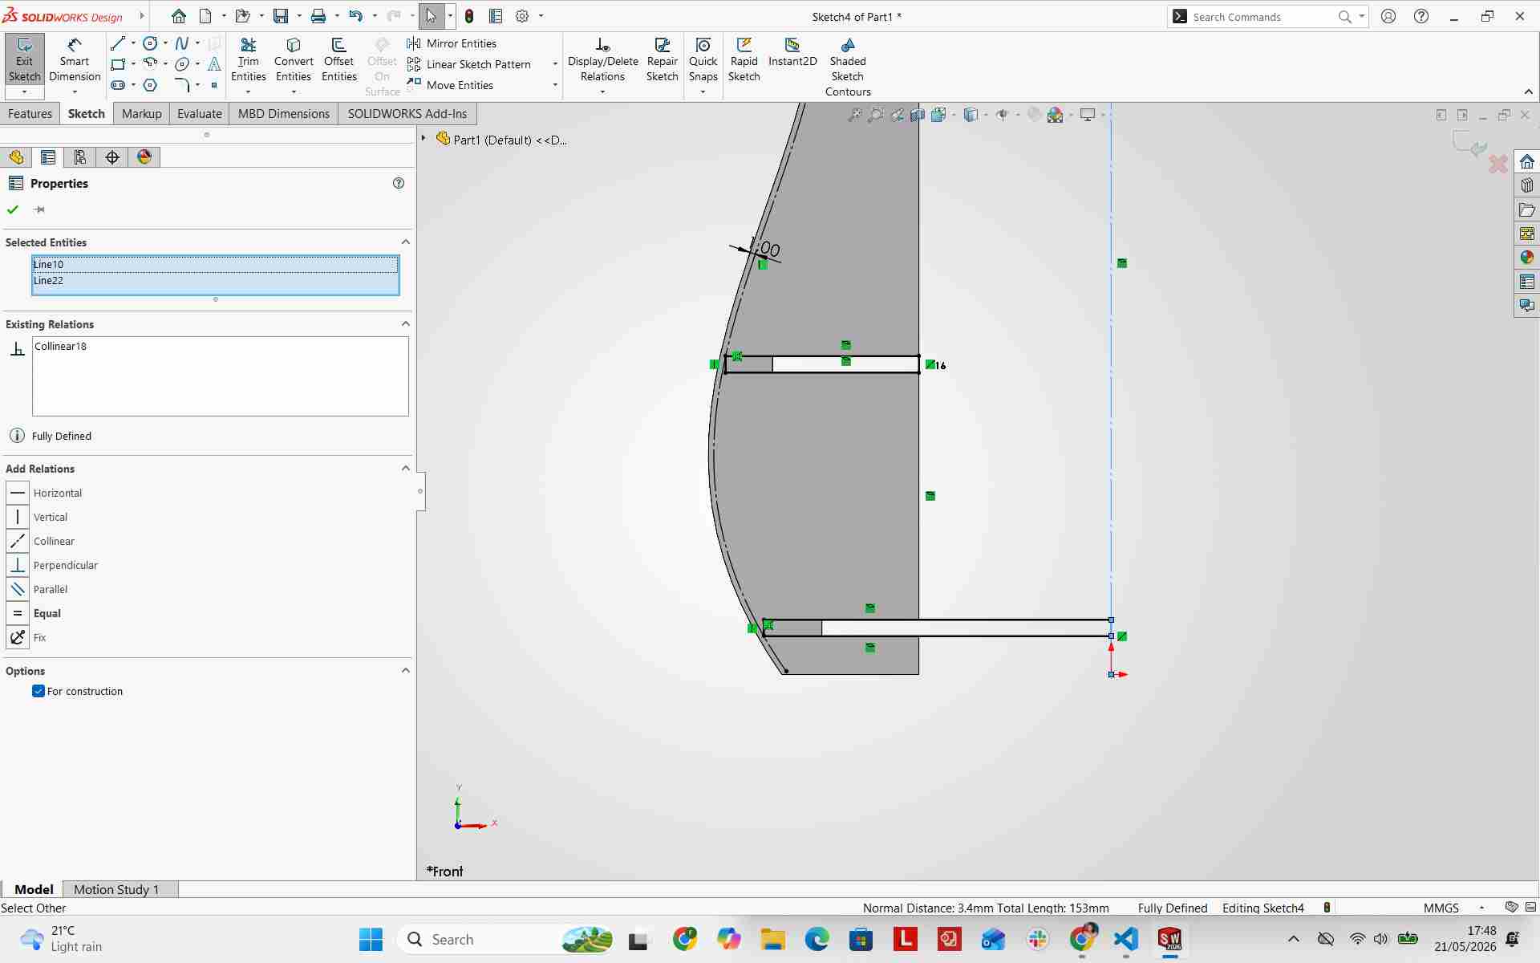
Task: Choose the Polygon sketch tool
Action: click(150, 85)
